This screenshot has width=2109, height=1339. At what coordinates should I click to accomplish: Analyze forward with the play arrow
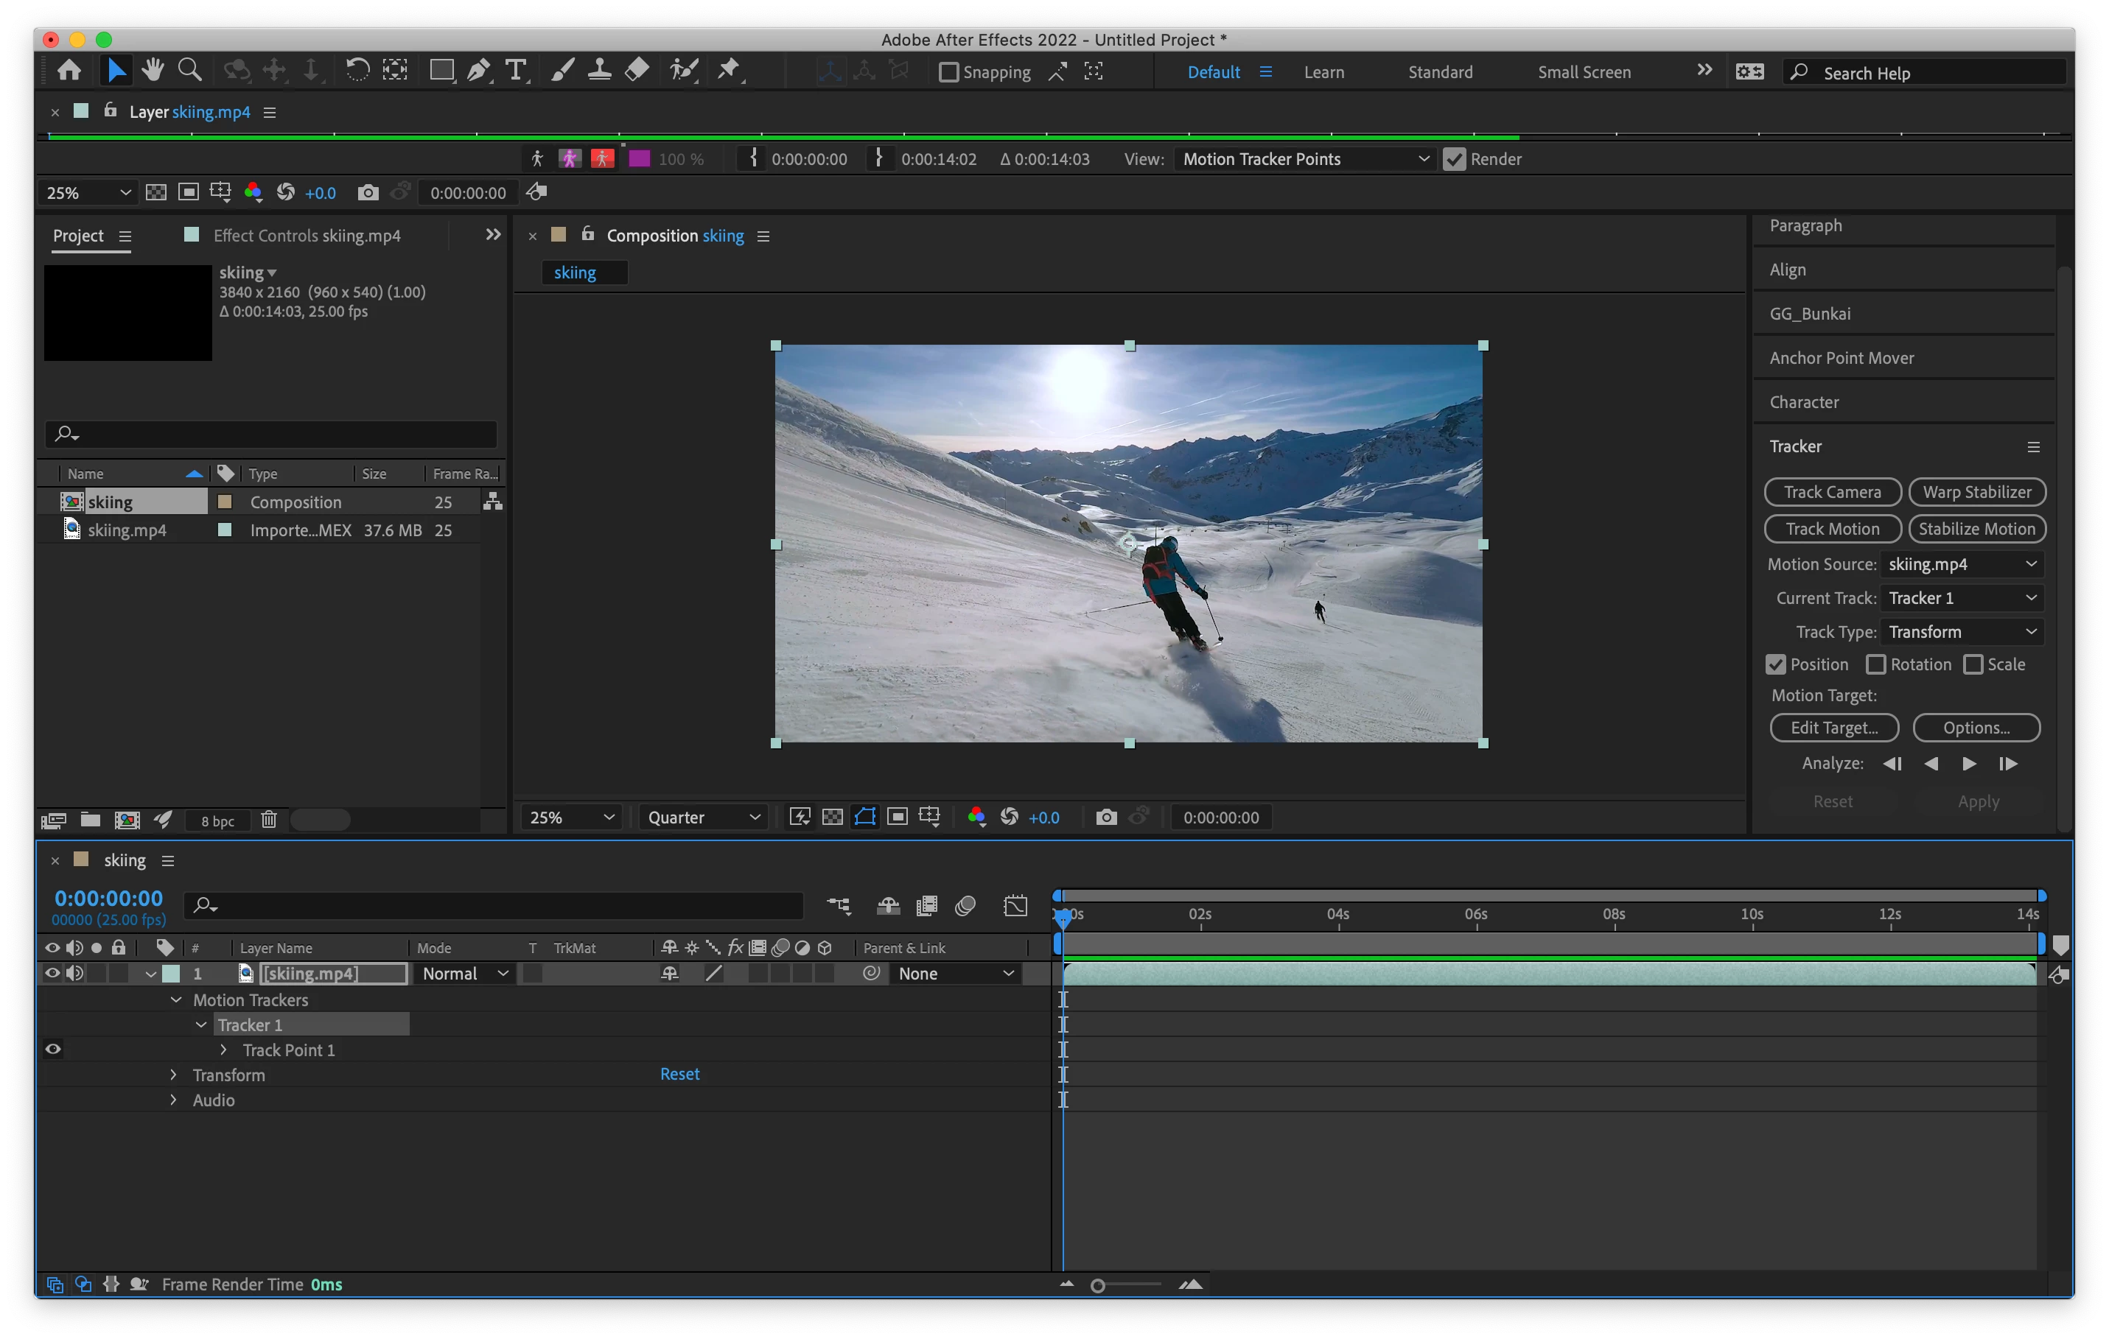click(1969, 763)
